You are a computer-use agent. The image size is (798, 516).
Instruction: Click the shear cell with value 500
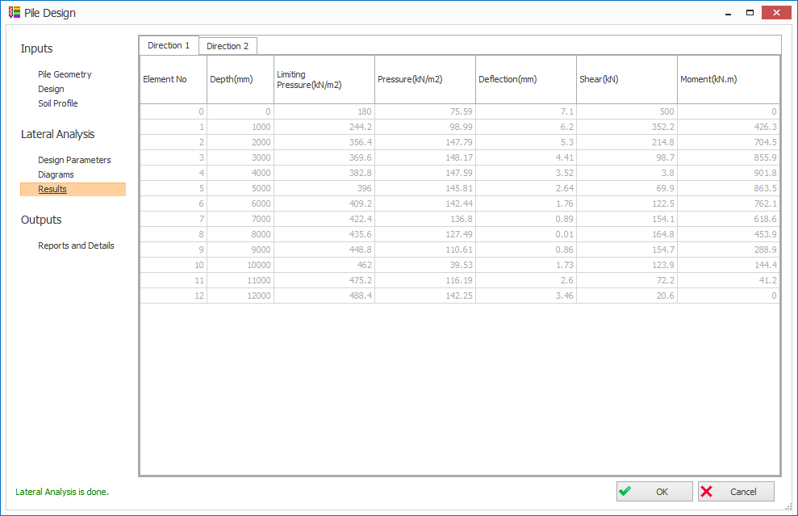627,111
